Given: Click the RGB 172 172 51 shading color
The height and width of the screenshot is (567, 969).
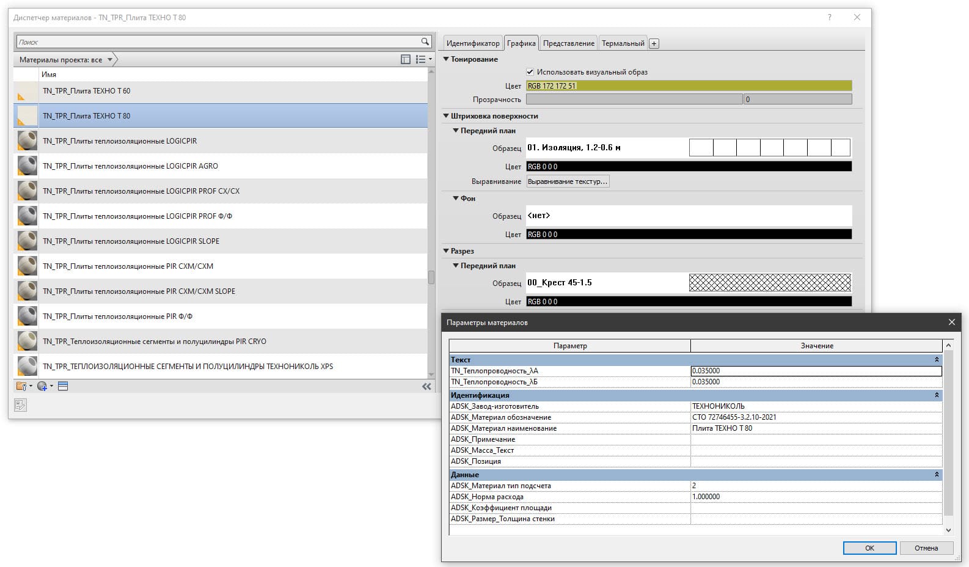Looking at the screenshot, I should [689, 86].
